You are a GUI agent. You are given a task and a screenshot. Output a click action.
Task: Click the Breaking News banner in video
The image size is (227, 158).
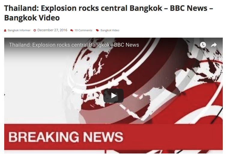[x=114, y=137]
